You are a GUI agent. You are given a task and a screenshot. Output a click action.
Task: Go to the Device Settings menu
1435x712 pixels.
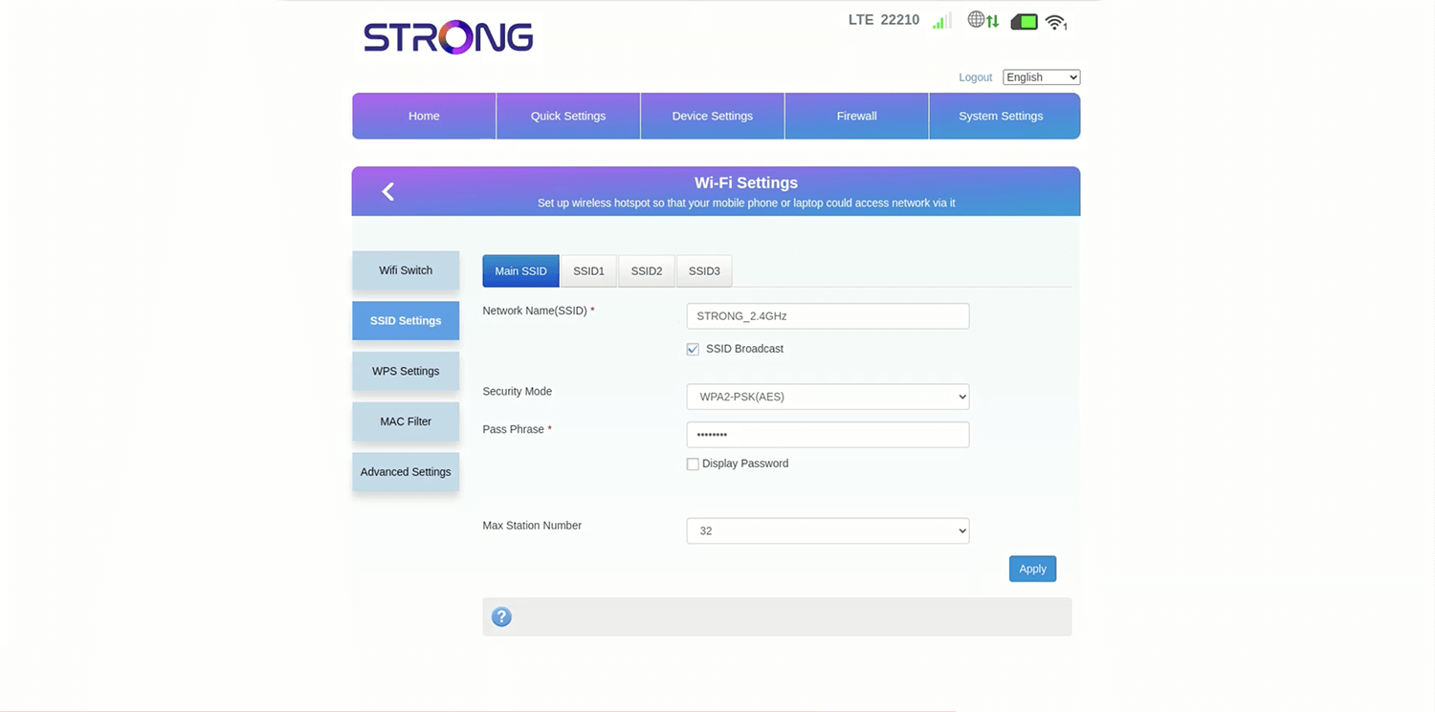tap(712, 116)
